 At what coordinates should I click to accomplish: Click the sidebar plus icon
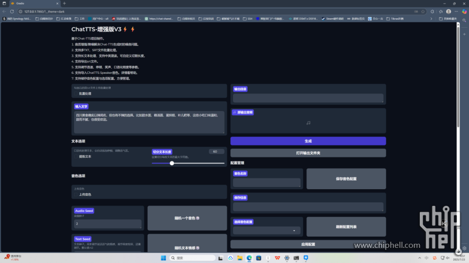pyautogui.click(x=464, y=34)
